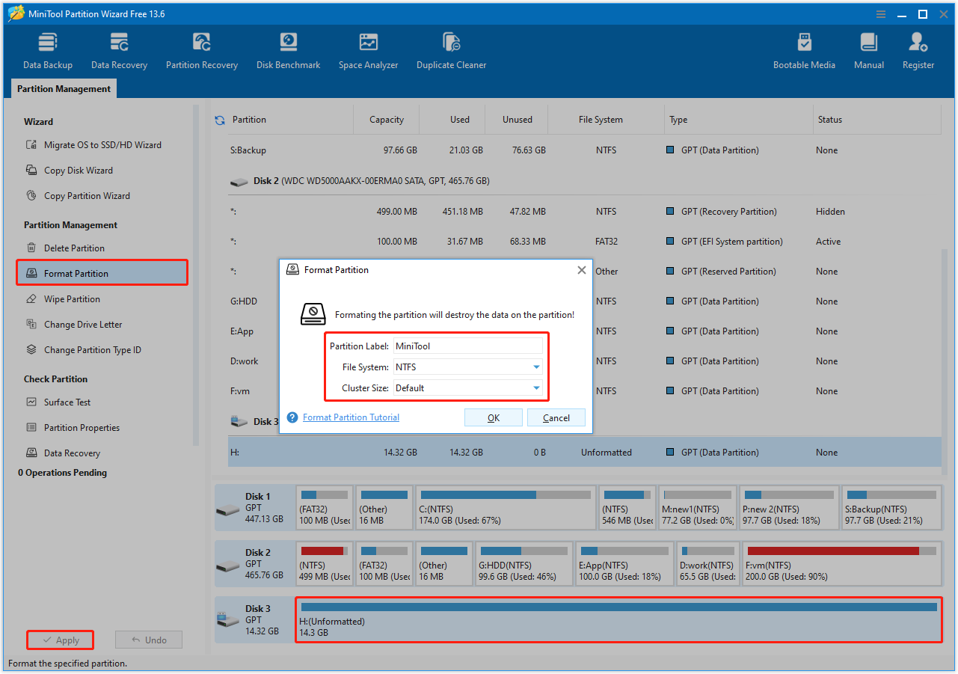The width and height of the screenshot is (958, 674).
Task: Confirm formatting with OK
Action: 494,418
